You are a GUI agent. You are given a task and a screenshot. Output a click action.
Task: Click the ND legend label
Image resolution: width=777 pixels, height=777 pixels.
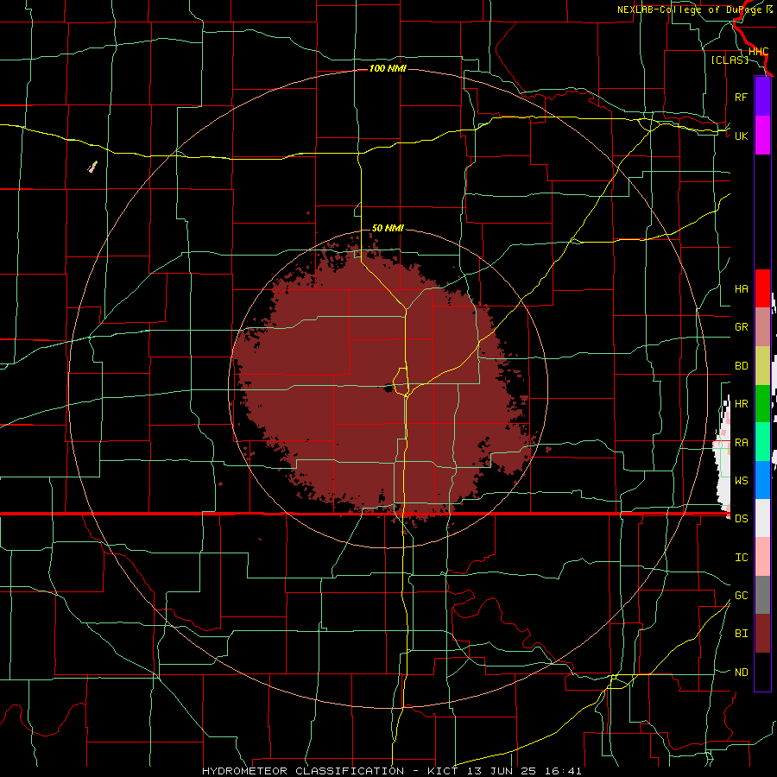click(x=741, y=673)
